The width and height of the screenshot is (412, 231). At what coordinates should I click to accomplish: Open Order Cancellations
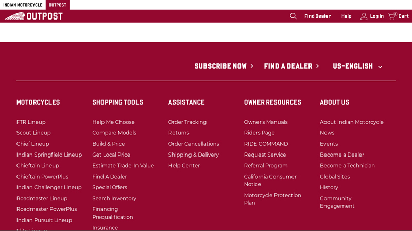(x=194, y=144)
